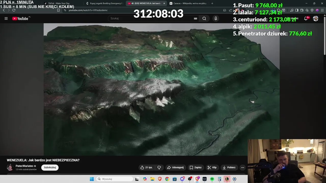Open on-screen keyboard icon in search box

tap(195, 18)
